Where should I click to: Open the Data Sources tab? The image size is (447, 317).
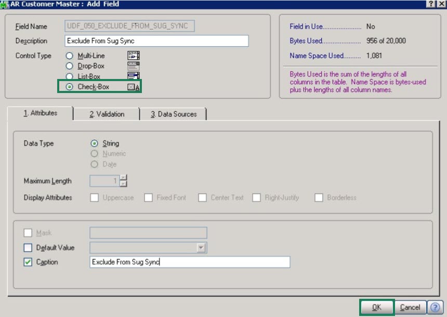pos(173,114)
